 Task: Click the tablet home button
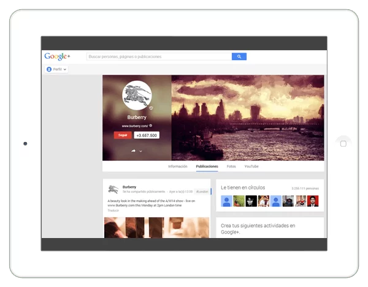click(343, 143)
